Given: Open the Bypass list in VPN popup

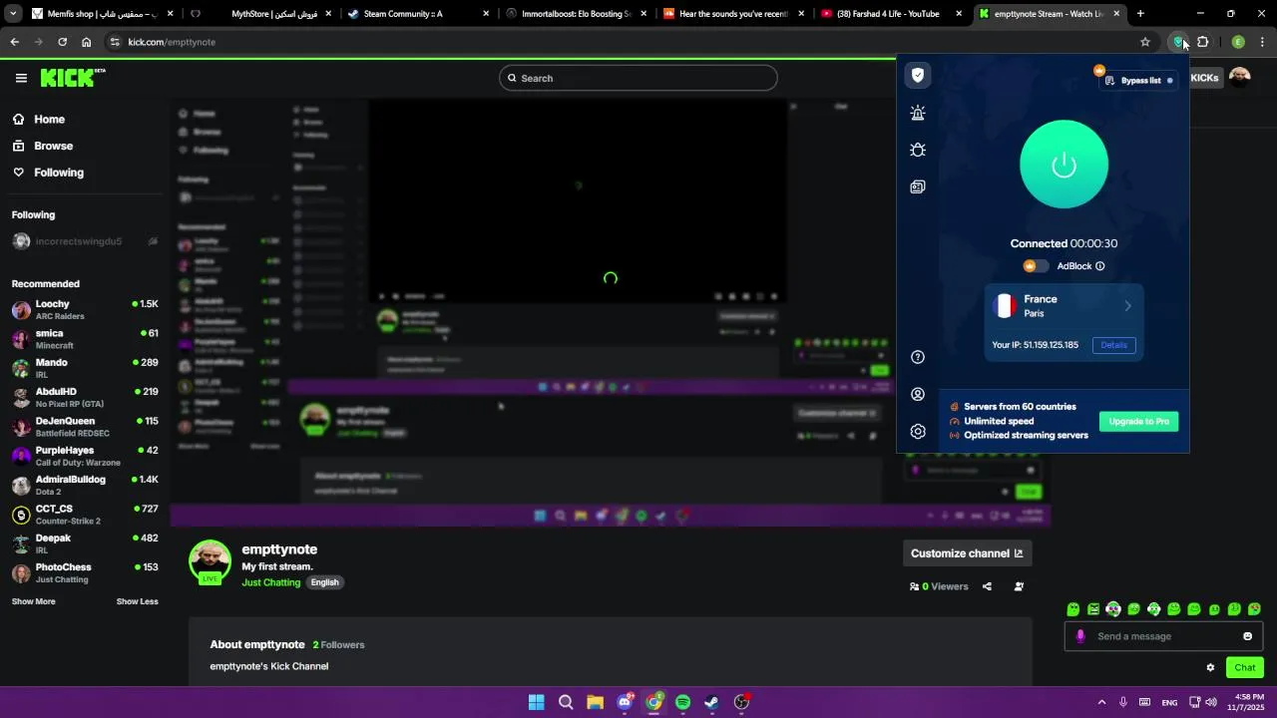Looking at the screenshot, I should pos(1139,81).
